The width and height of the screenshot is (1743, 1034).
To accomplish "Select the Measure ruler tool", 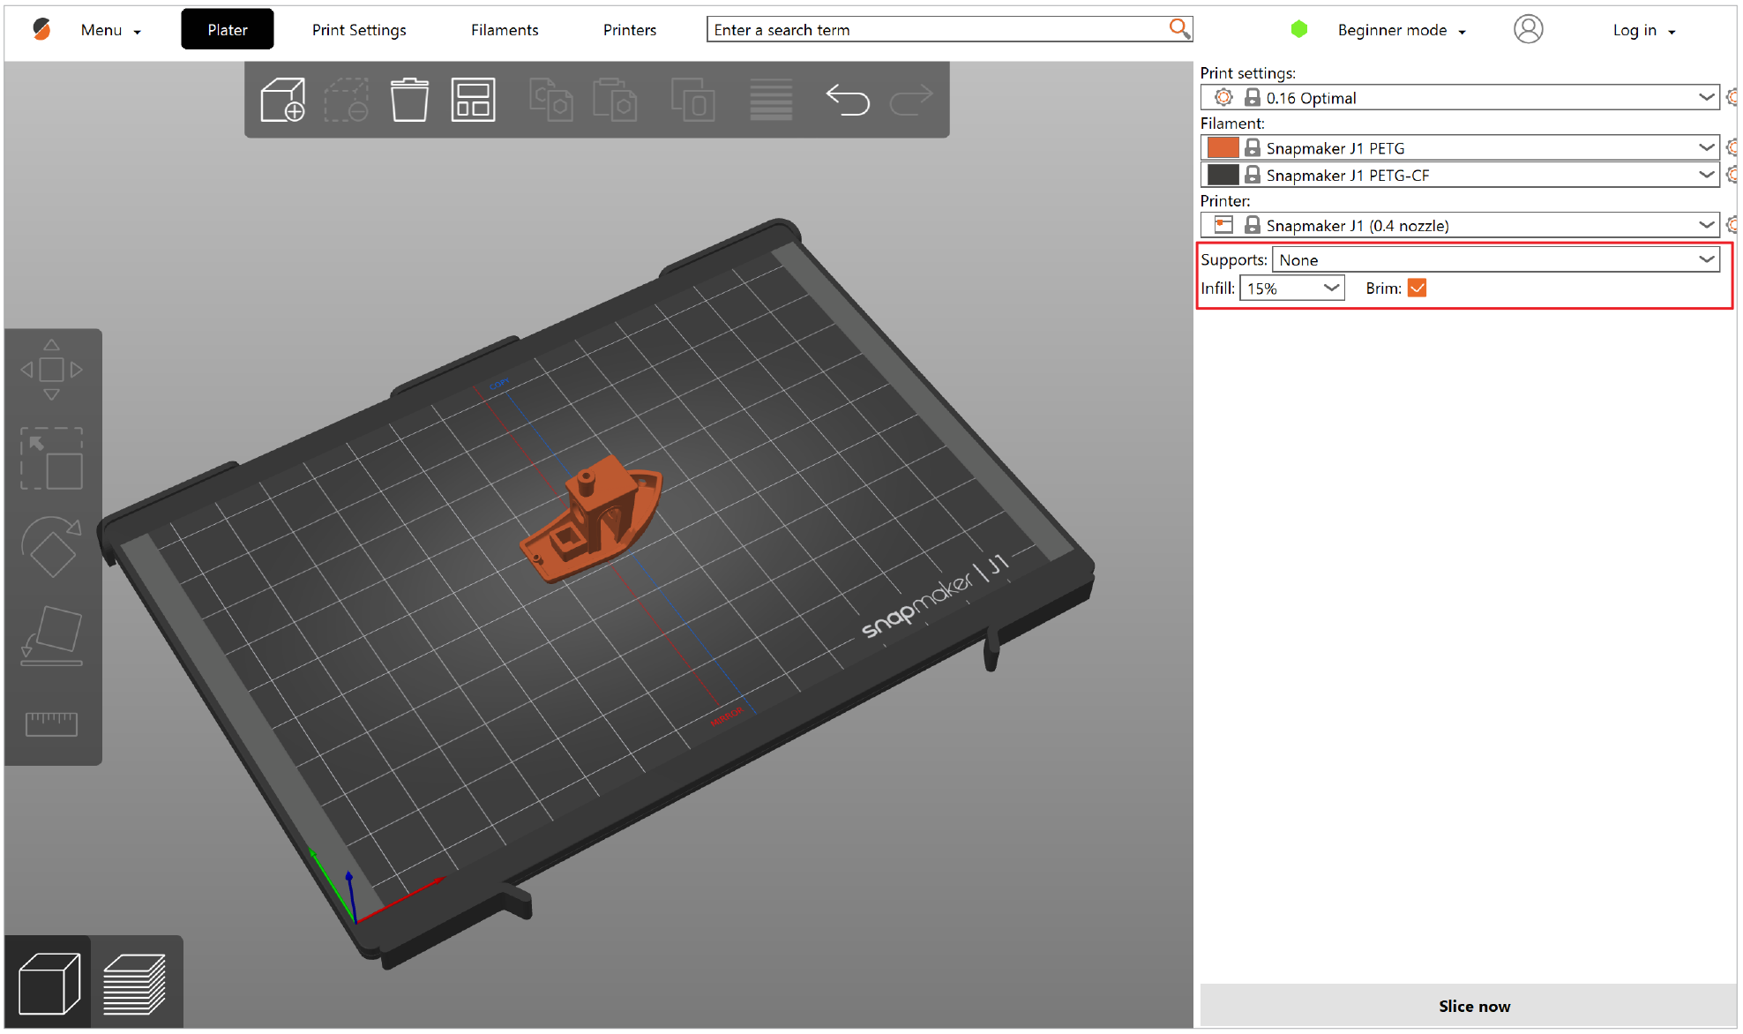I will 52,724.
